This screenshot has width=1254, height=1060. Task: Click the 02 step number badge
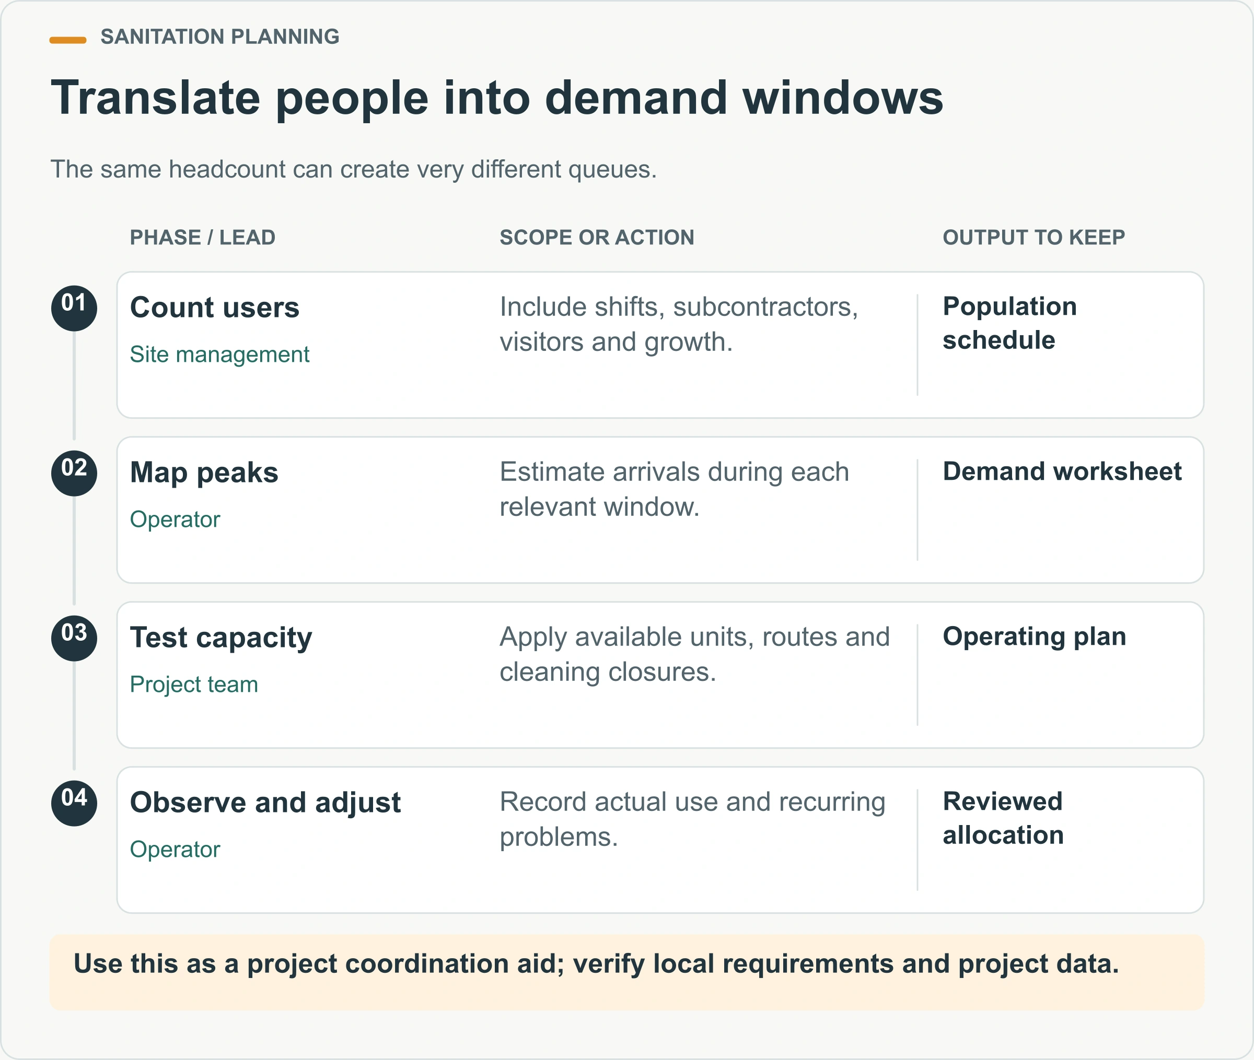point(74,474)
